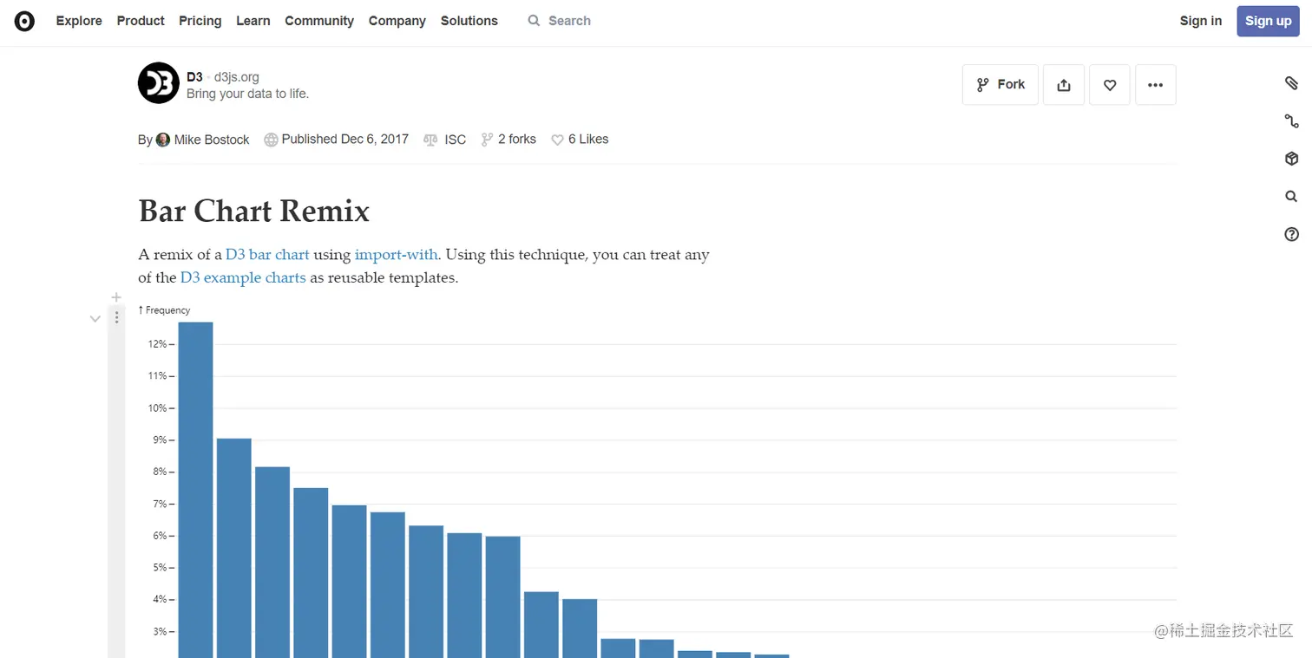
Task: Open the Explore menu
Action: [79, 21]
